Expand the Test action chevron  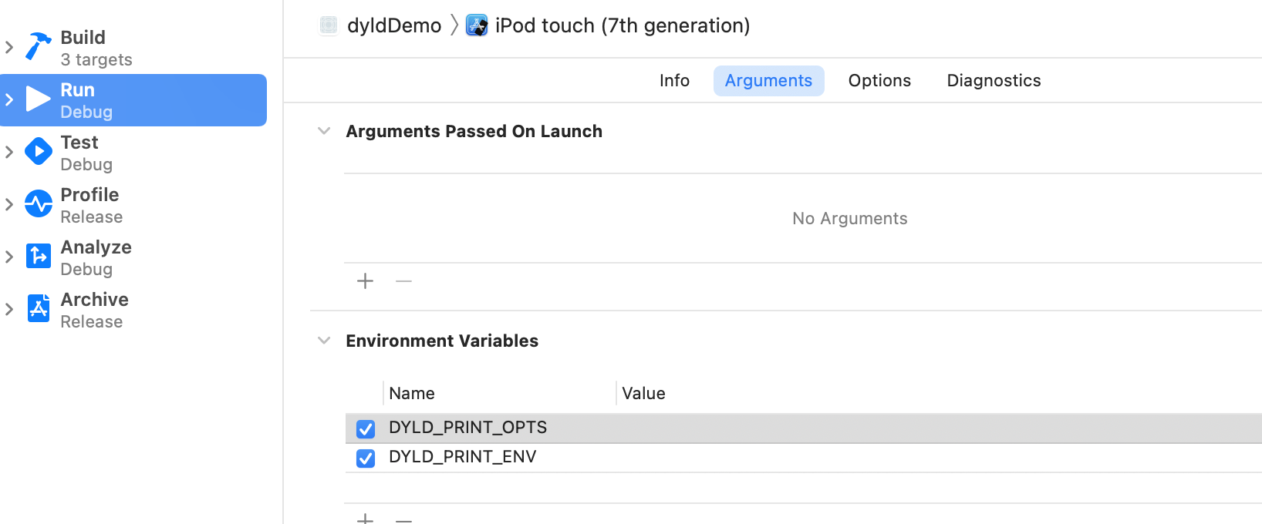coord(9,152)
